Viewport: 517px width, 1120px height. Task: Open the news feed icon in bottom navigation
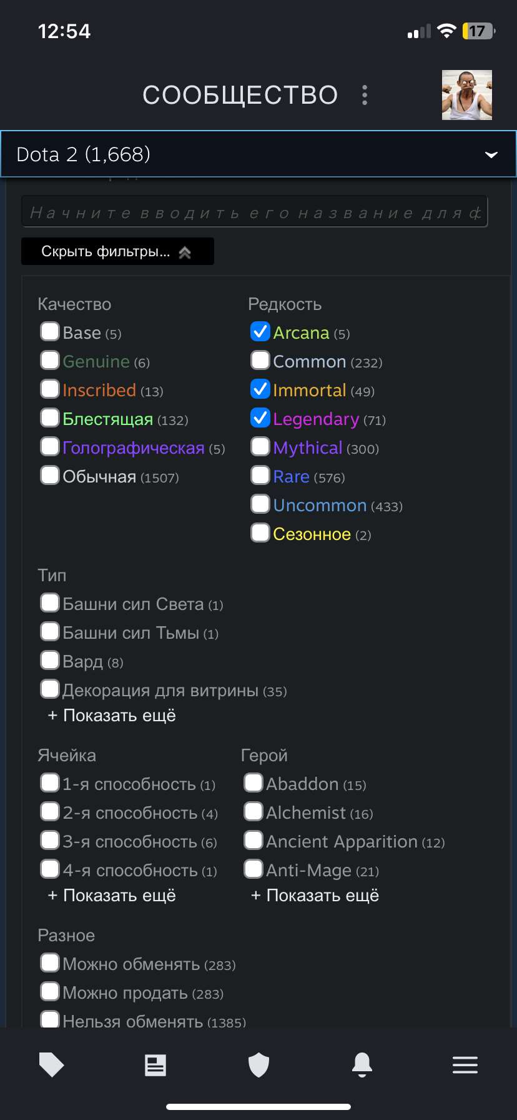click(x=155, y=1065)
